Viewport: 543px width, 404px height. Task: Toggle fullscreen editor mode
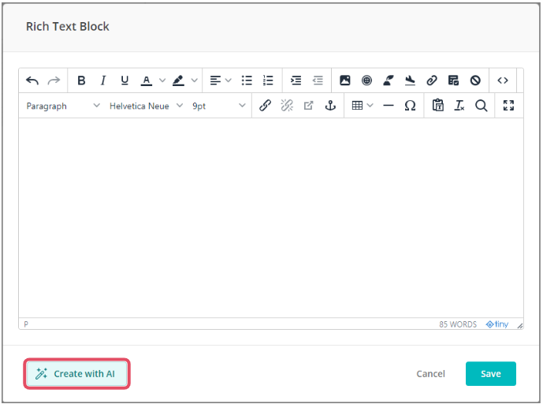508,106
